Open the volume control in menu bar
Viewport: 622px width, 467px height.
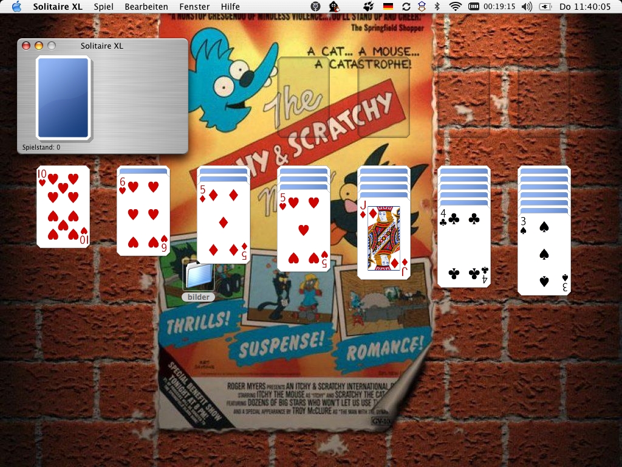pyautogui.click(x=527, y=6)
